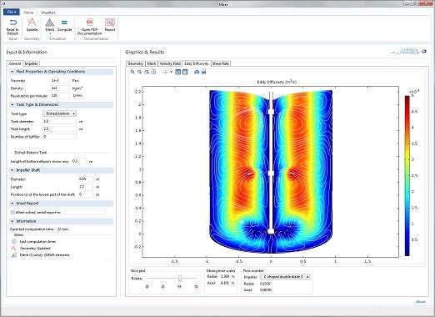Open the view orientation dropdown arrow
Viewport: 435px width, 317px height.
[171, 72]
